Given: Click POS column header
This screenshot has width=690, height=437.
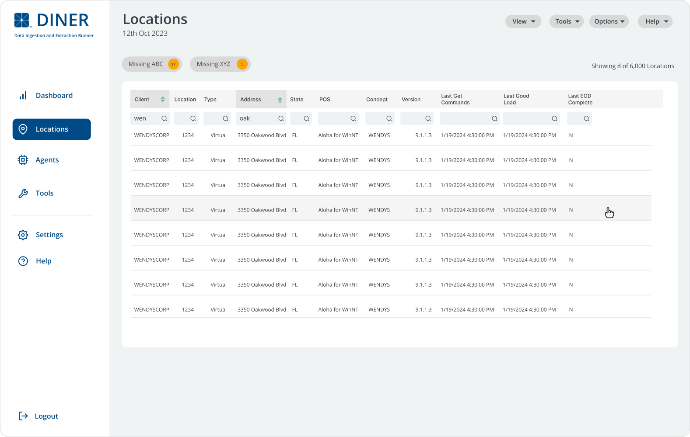Looking at the screenshot, I should point(325,100).
